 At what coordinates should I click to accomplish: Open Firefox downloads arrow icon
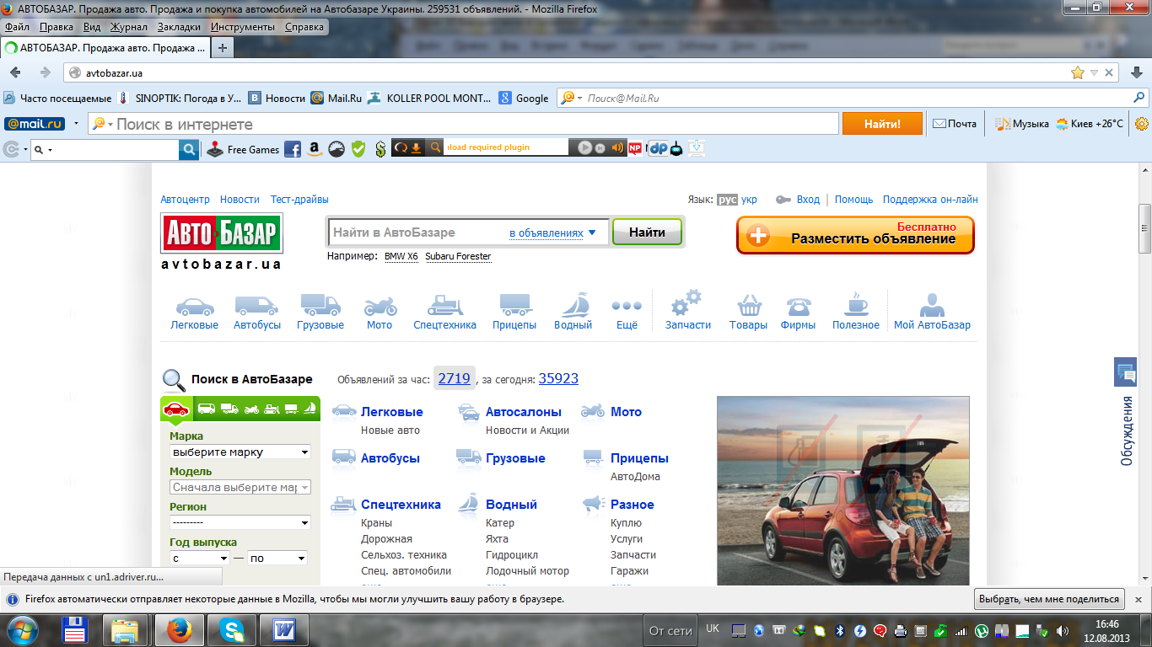[x=1137, y=72]
